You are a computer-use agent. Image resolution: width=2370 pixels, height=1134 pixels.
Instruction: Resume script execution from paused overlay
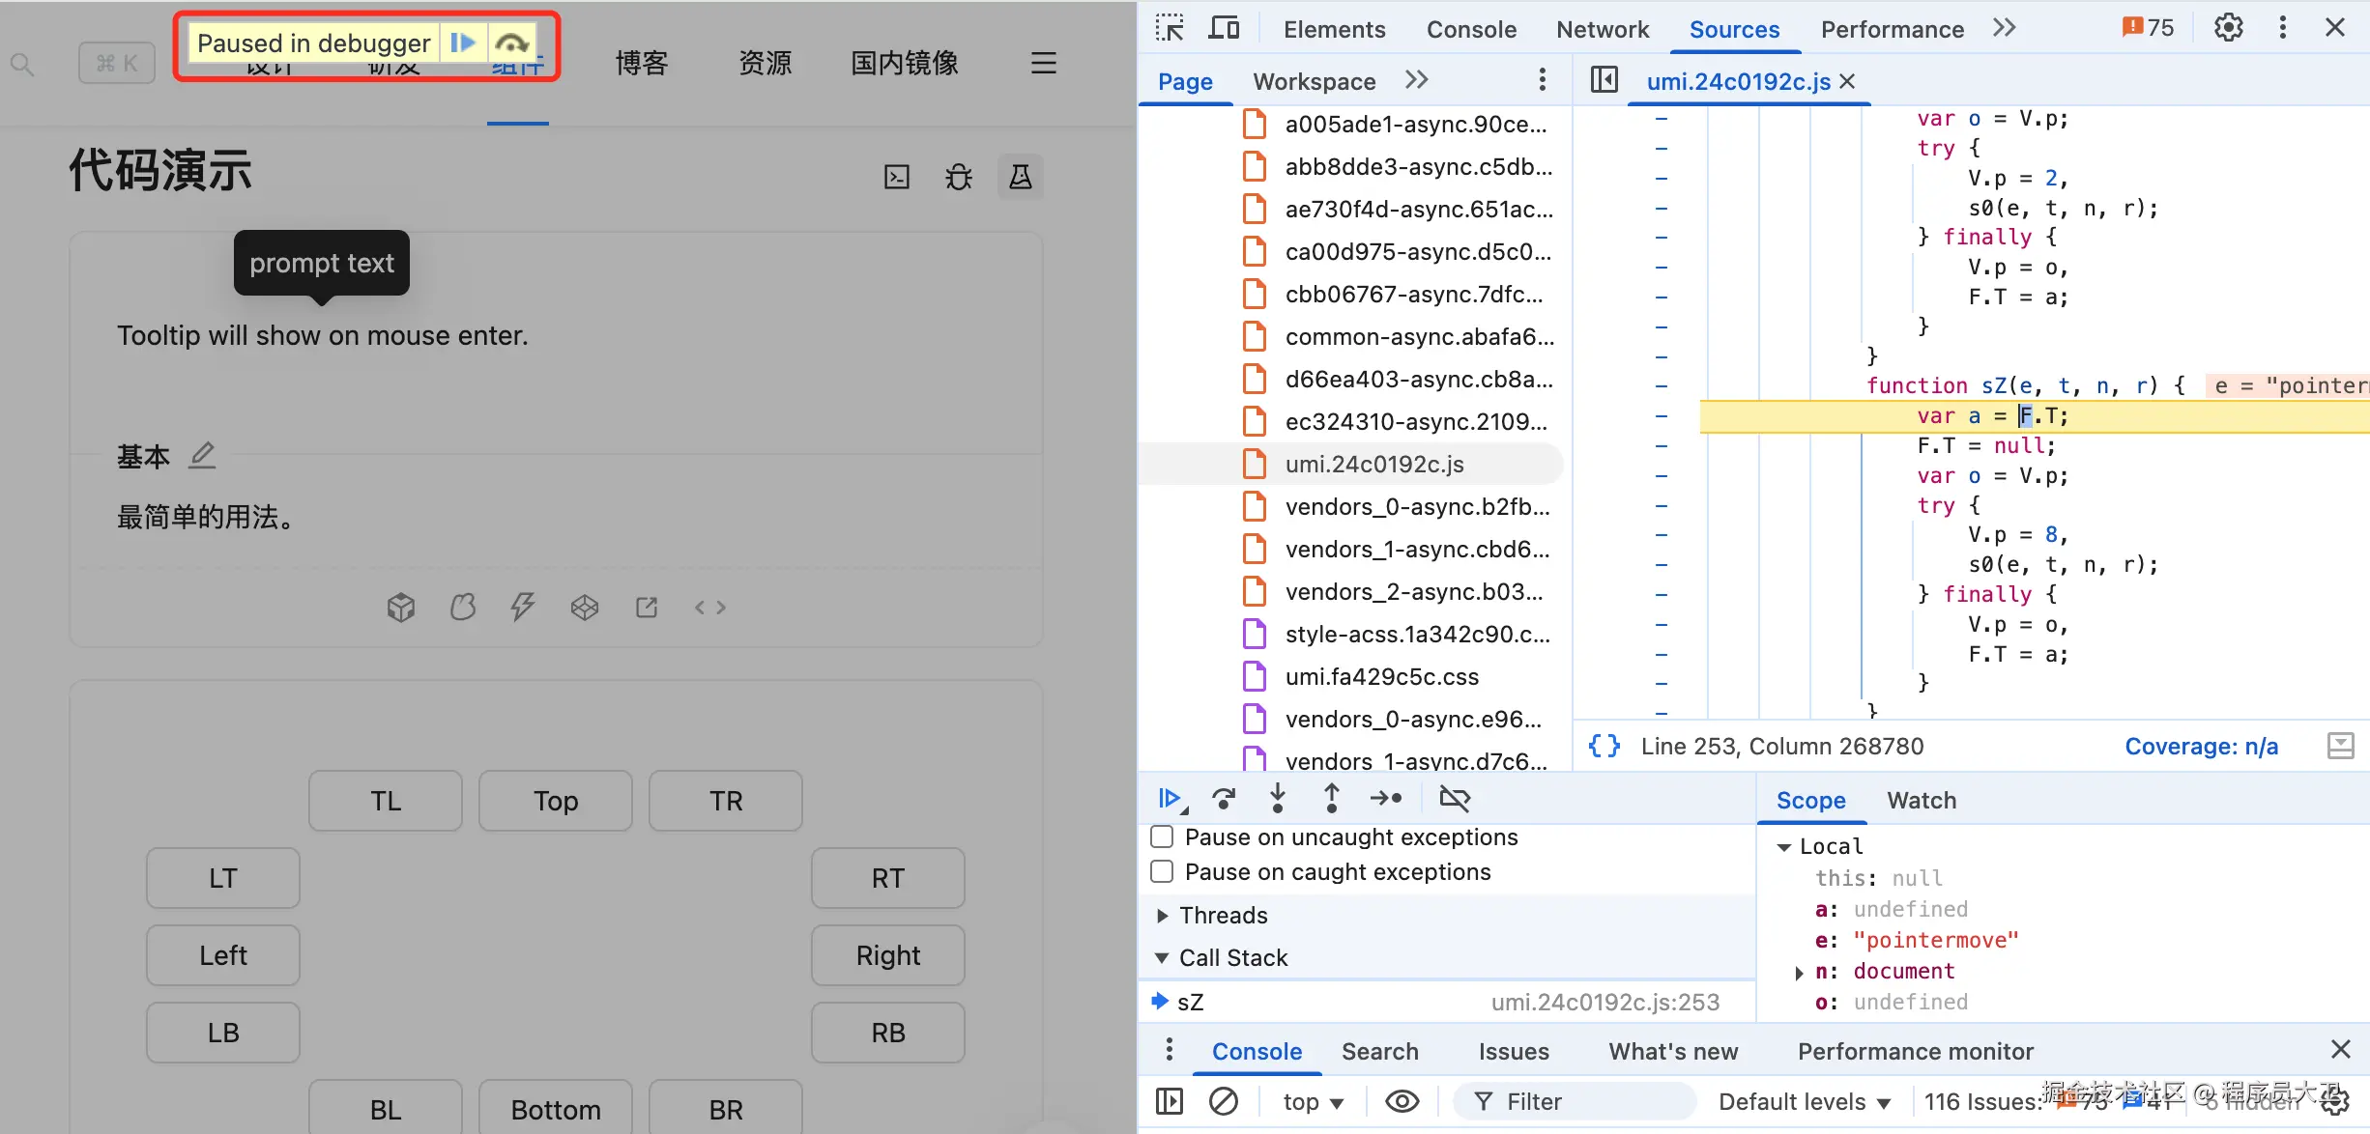[x=463, y=43]
